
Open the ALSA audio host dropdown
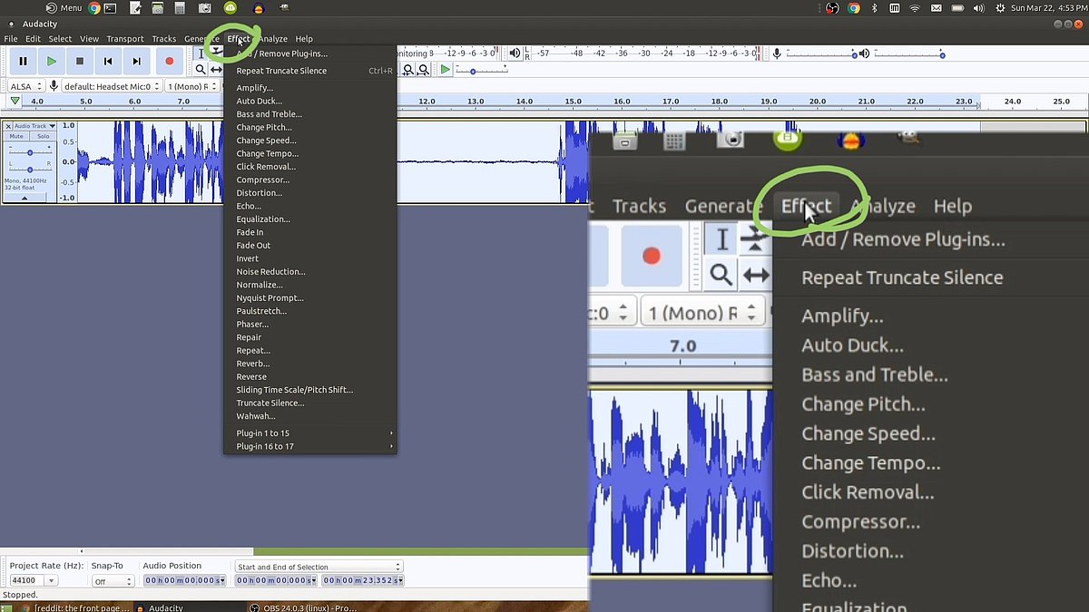pos(25,87)
